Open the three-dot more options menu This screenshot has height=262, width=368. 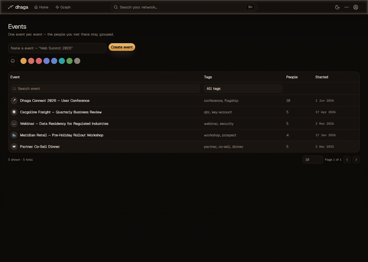(347, 7)
